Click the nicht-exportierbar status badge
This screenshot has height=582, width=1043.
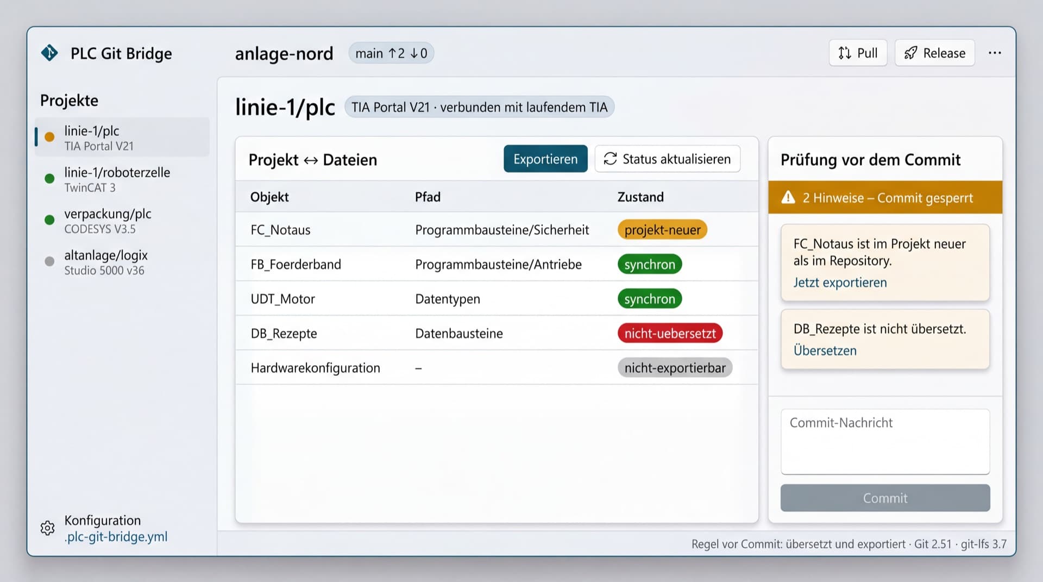(x=675, y=368)
